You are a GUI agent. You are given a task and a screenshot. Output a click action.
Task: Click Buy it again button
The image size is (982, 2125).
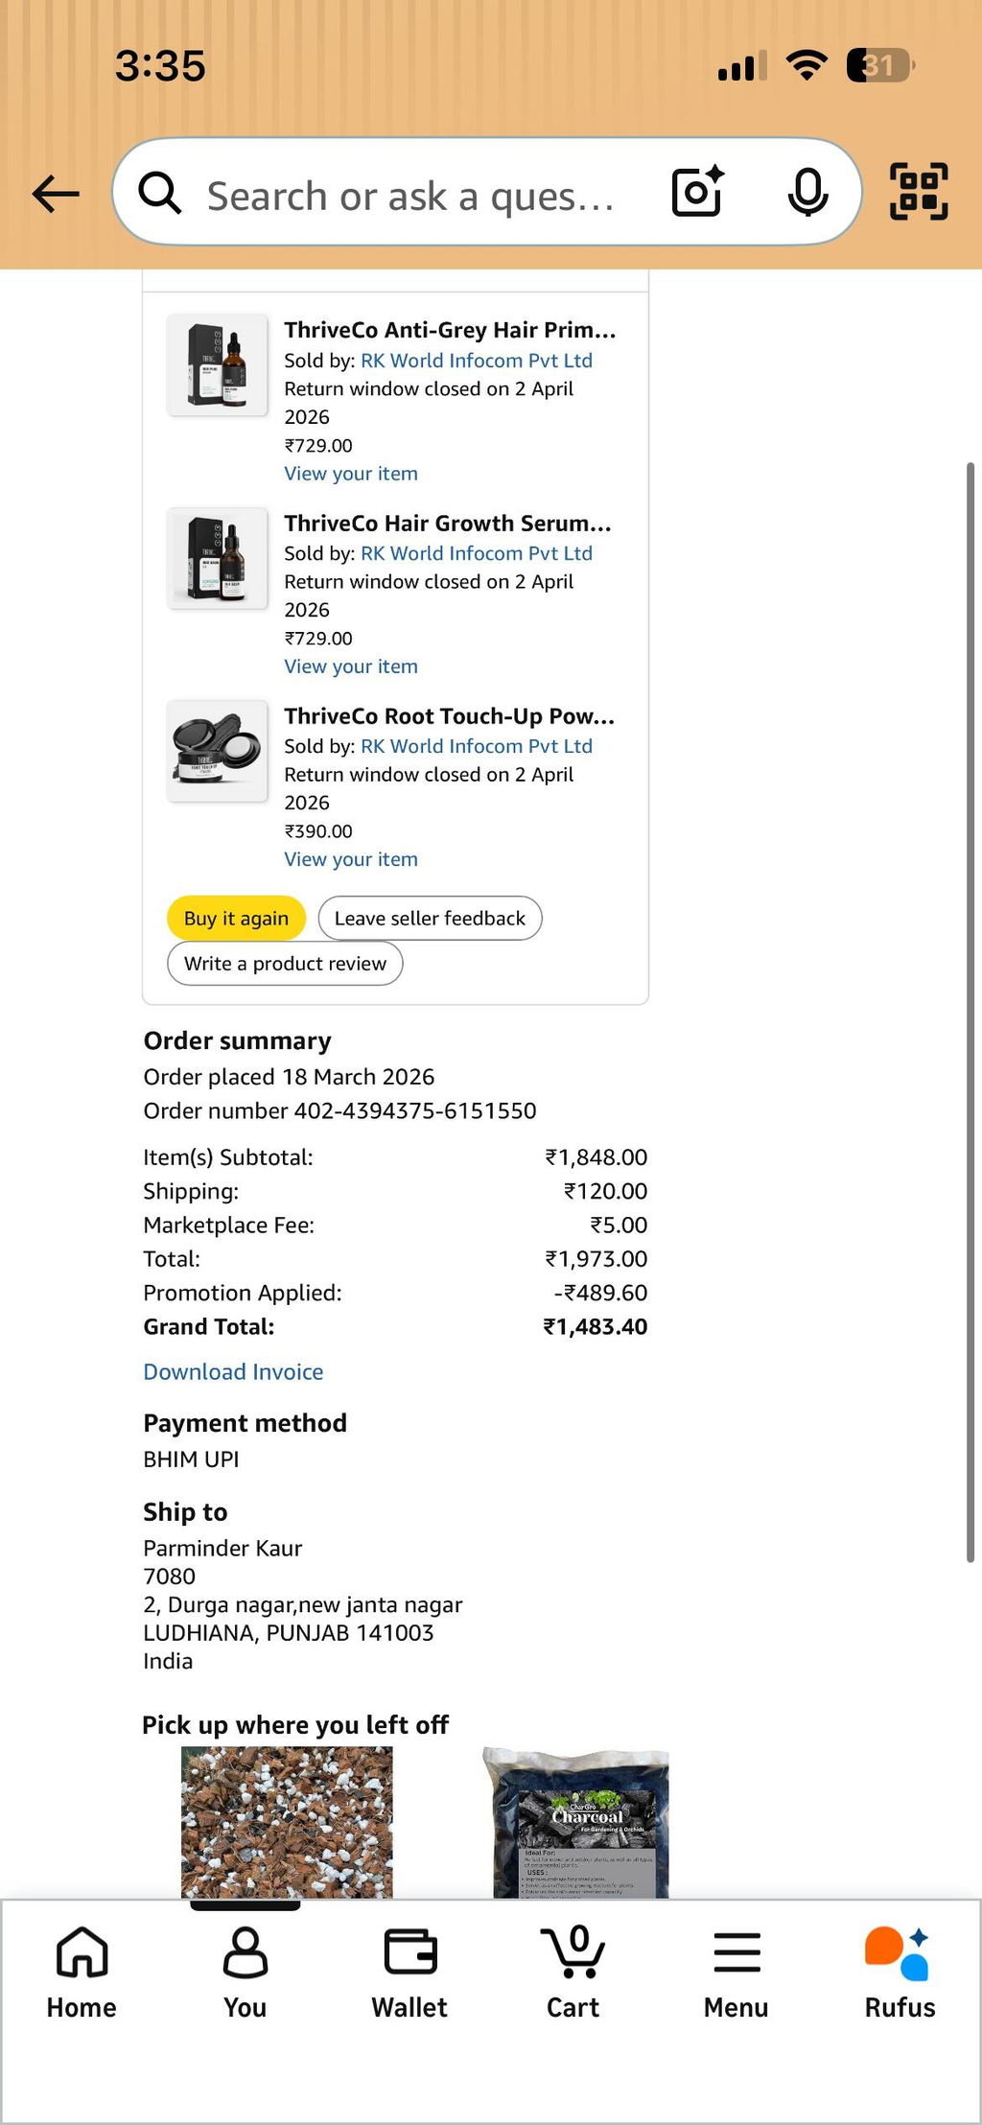click(x=236, y=918)
